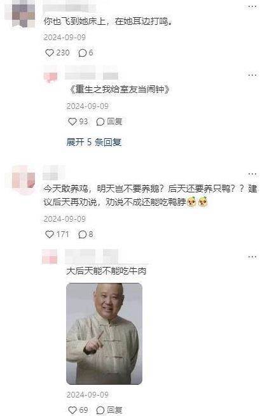Expand 展开 5 条回复 replies
This screenshot has height=416, width=267.
click(x=93, y=142)
